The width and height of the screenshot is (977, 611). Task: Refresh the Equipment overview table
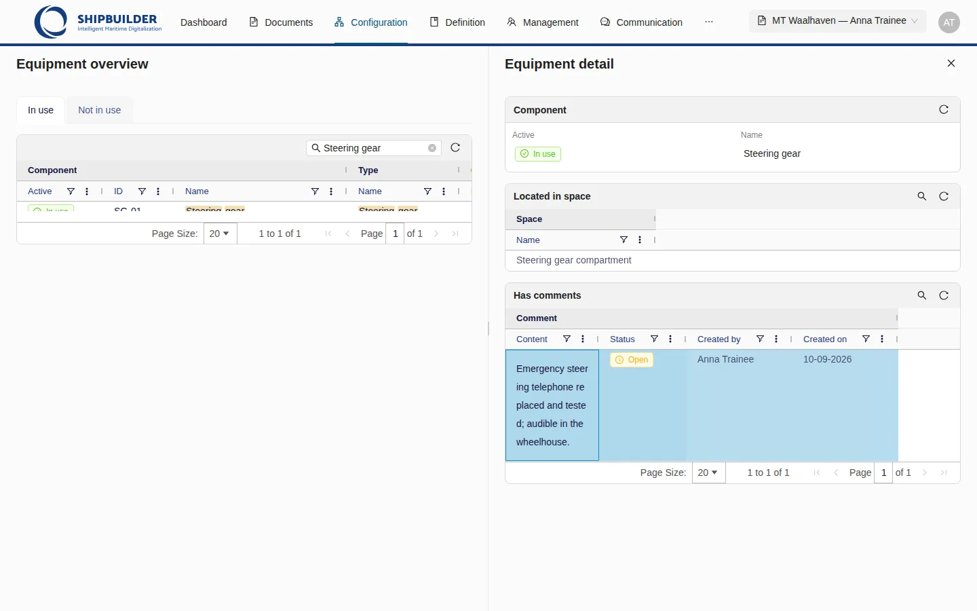pos(455,147)
